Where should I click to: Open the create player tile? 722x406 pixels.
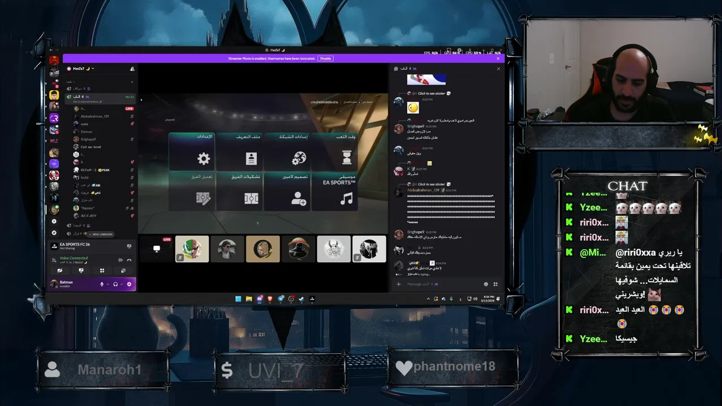click(x=287, y=191)
